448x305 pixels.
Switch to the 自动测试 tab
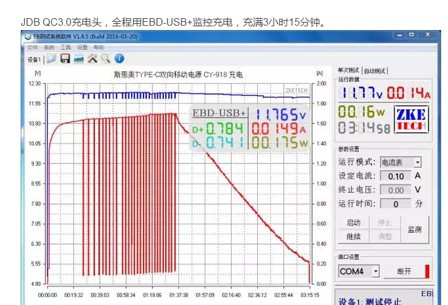376,71
